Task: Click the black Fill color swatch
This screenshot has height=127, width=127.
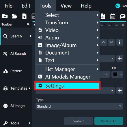Action: (115, 74)
